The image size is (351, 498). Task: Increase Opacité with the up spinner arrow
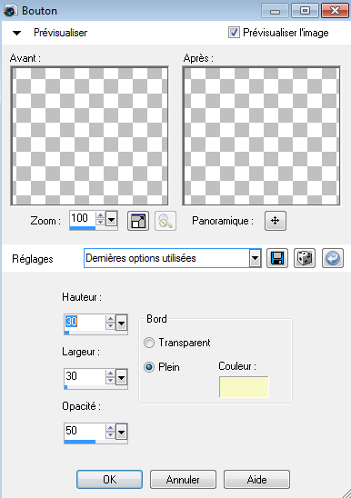pos(110,428)
